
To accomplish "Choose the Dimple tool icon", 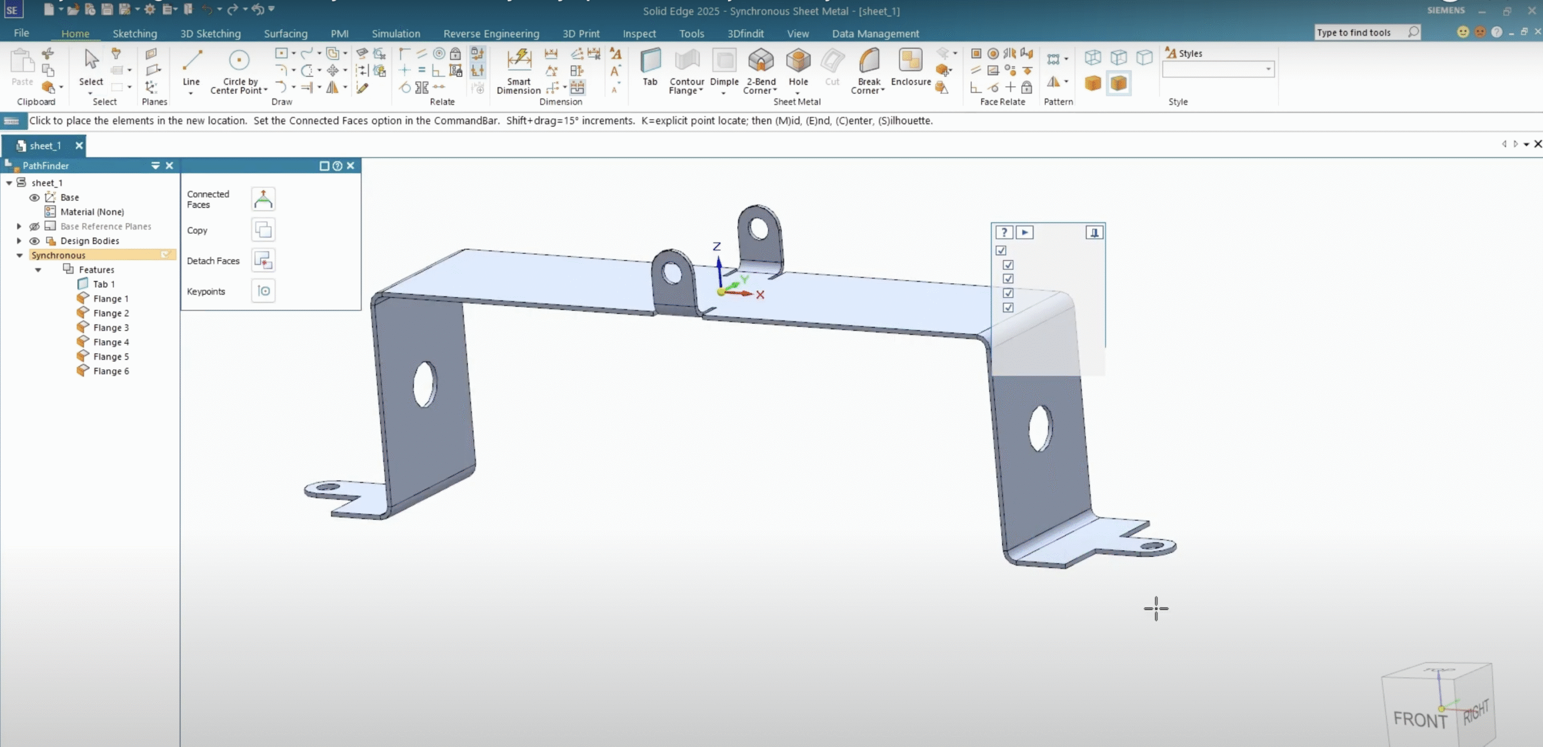I will 724,60.
